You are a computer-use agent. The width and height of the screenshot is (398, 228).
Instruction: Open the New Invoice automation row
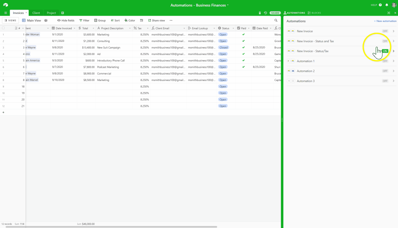click(341, 31)
